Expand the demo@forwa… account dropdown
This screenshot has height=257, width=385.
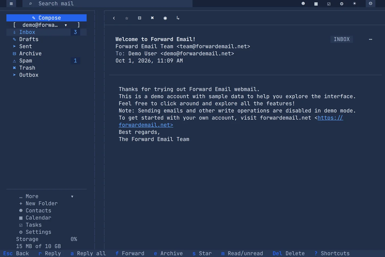point(47,25)
